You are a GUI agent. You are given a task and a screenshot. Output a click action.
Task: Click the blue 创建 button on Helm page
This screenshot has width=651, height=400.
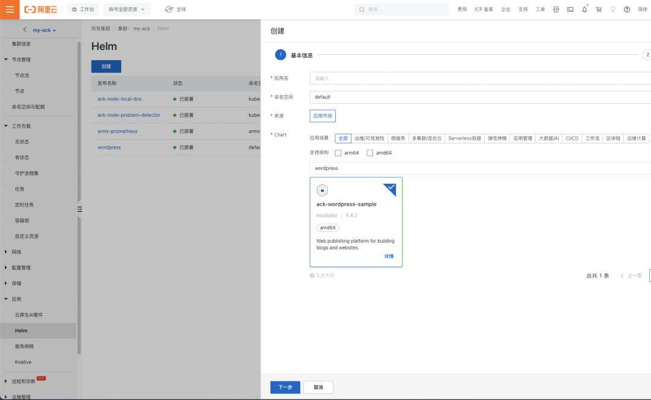[106, 66]
